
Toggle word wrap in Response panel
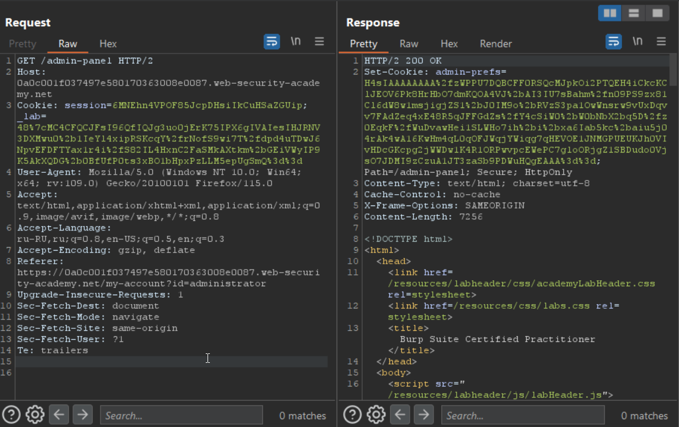click(x=614, y=42)
